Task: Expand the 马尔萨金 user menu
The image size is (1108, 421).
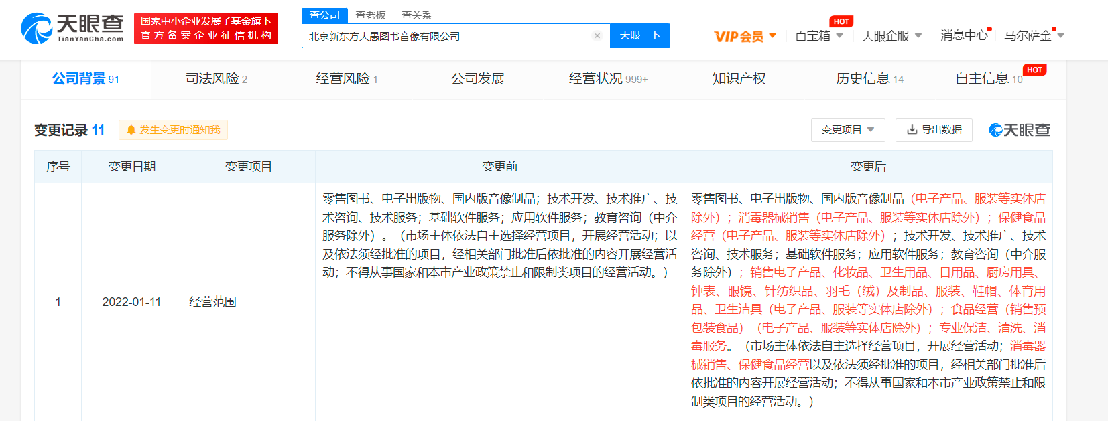Action: pos(1034,36)
